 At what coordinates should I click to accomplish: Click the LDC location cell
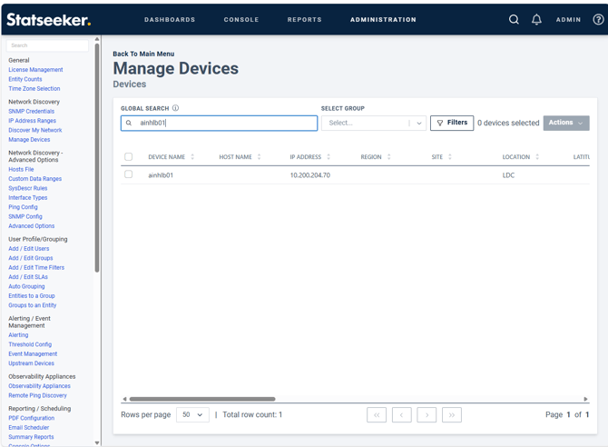click(x=508, y=175)
